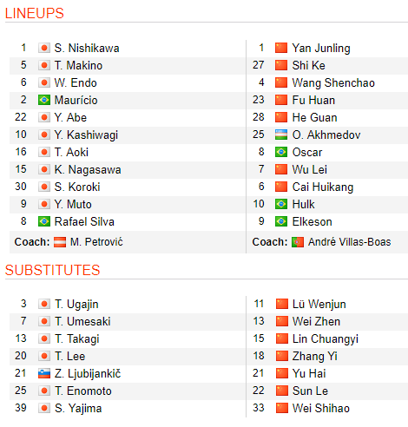Open Wang Shenchao player link
This screenshot has height=427, width=408.
(x=333, y=83)
